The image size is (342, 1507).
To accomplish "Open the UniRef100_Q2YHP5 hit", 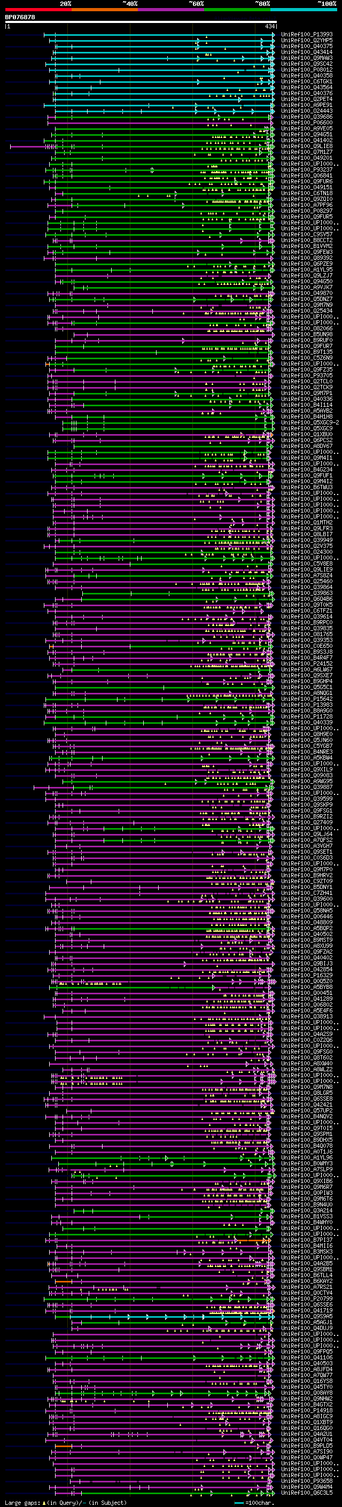I will [x=307, y=41].
